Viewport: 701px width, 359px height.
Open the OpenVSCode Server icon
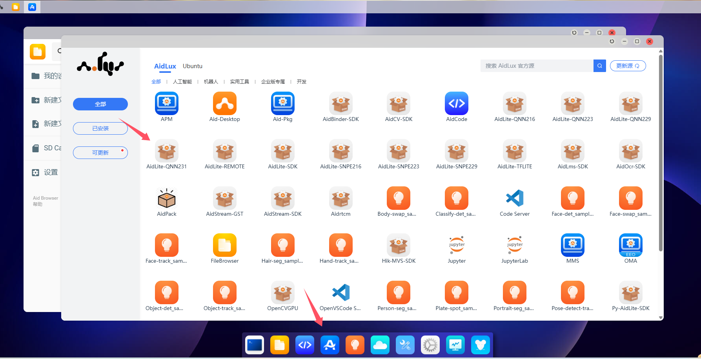(341, 292)
